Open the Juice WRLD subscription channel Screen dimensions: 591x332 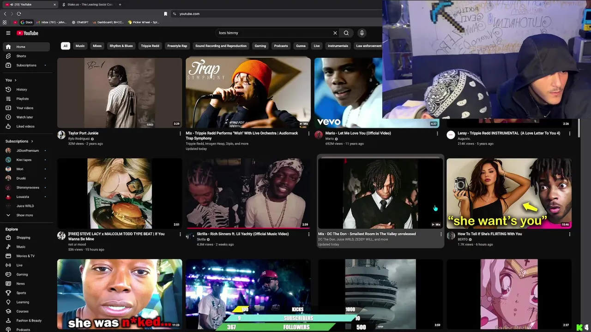pyautogui.click(x=26, y=206)
